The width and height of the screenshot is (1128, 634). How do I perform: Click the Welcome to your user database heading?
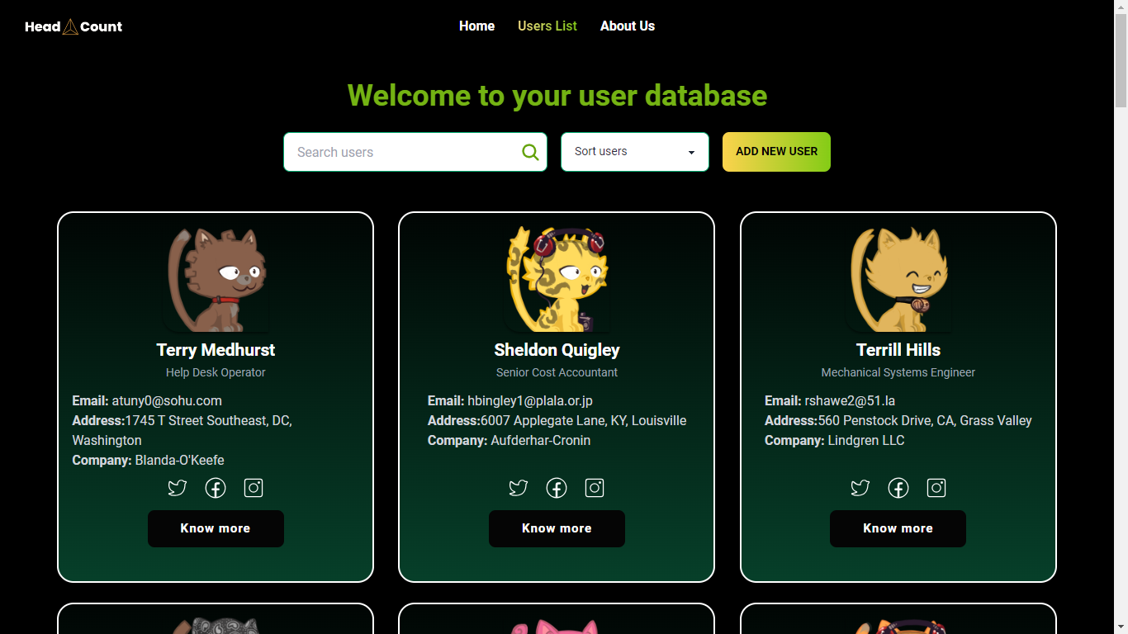(557, 96)
